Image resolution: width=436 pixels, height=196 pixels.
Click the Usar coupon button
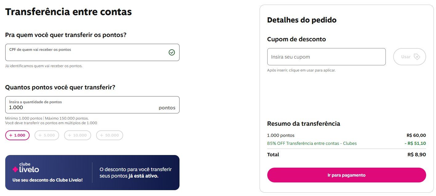pos(410,57)
